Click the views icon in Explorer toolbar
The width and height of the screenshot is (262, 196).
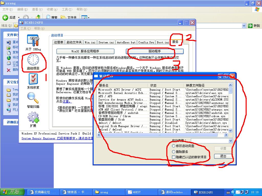pos(84,17)
